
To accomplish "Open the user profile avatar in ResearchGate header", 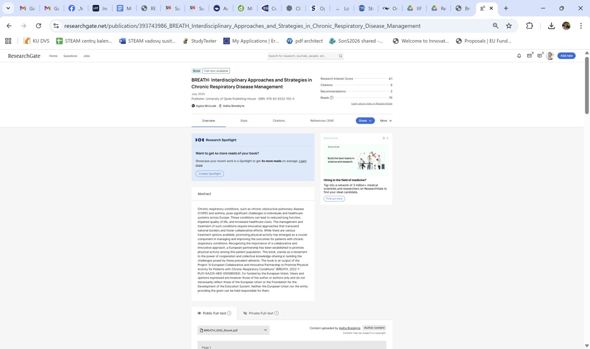I will pos(550,56).
